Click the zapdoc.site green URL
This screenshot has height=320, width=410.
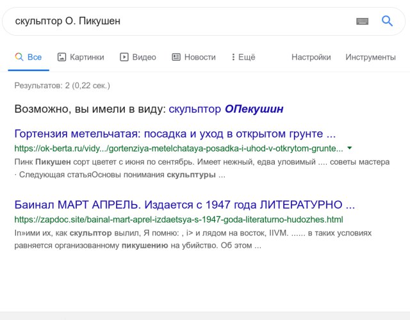pos(179,220)
